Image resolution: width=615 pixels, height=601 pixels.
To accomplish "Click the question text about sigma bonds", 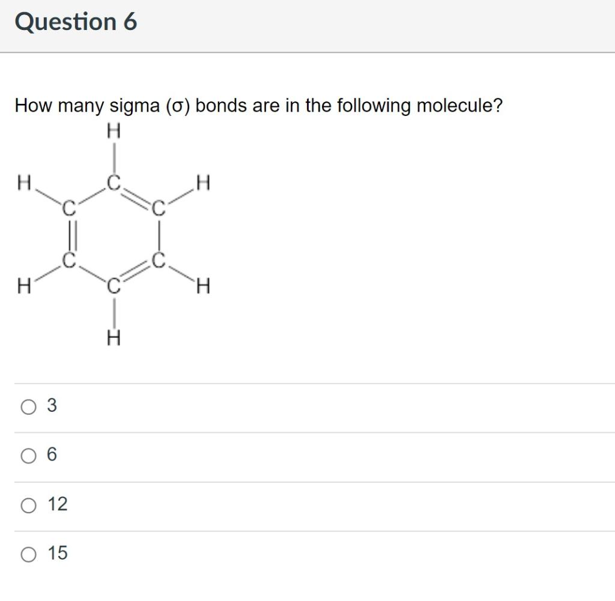I will click(x=258, y=106).
